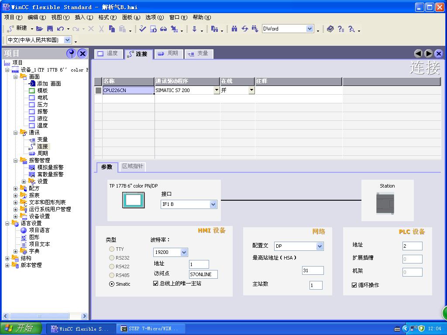
Task: Click the PLC 地址 input field
Action: coord(412,246)
